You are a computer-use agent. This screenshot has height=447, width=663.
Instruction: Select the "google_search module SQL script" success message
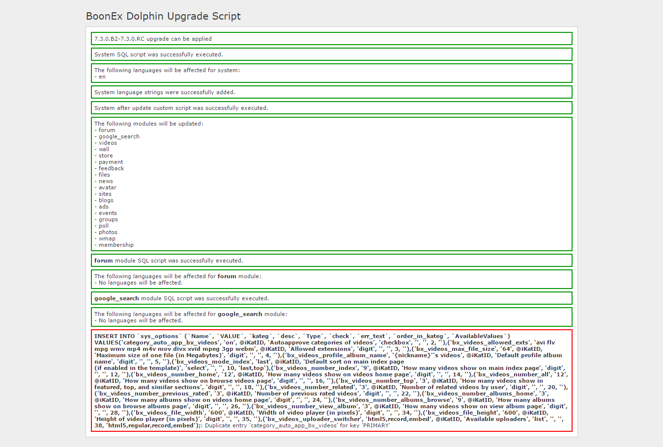click(181, 298)
